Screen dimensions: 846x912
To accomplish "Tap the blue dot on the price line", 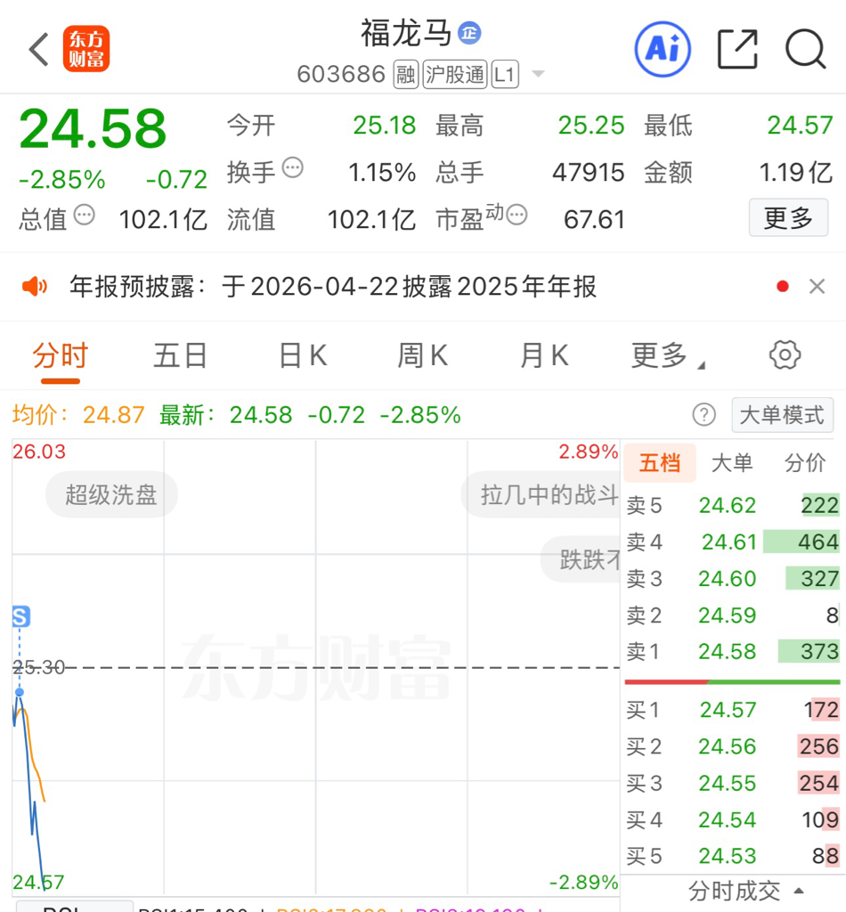I will [20, 692].
